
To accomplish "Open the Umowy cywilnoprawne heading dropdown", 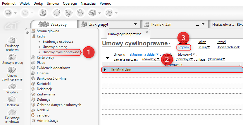I will tap(170, 44).
